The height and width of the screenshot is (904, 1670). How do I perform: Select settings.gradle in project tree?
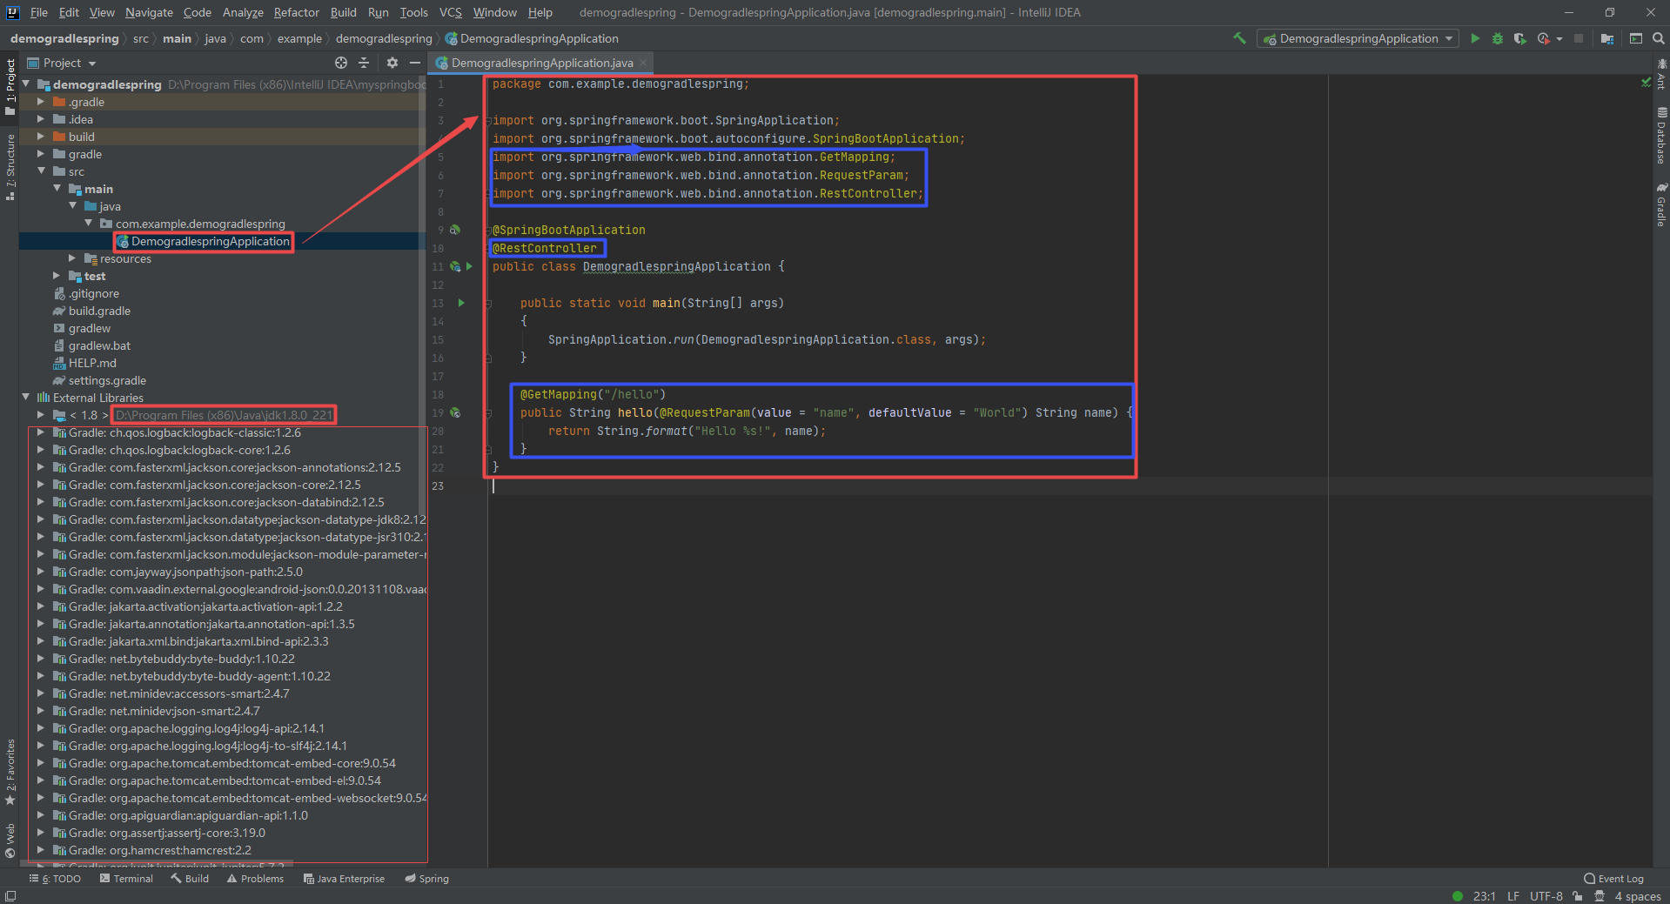pyautogui.click(x=107, y=380)
